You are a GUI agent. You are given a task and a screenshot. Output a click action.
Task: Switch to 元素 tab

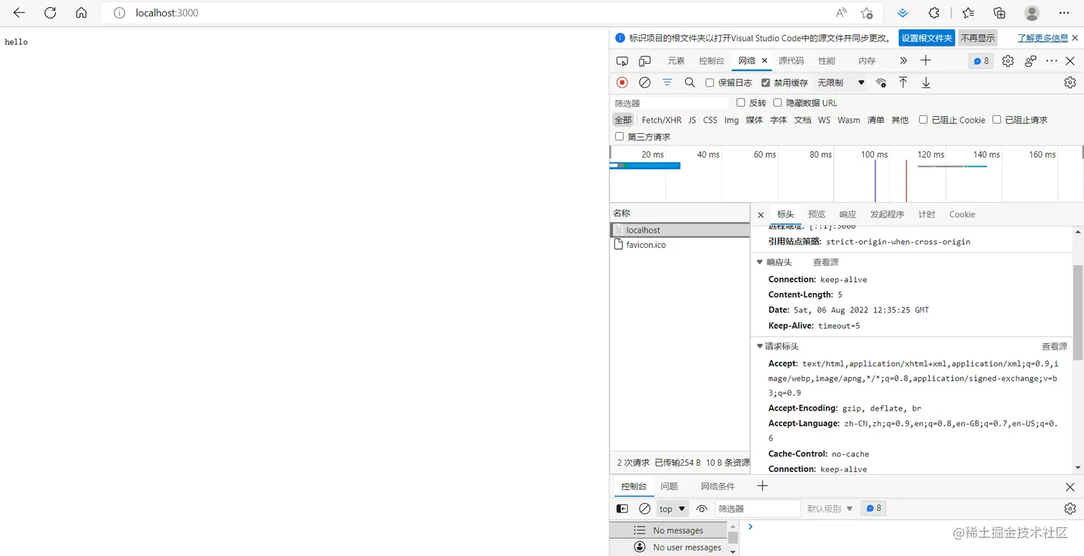pos(676,61)
